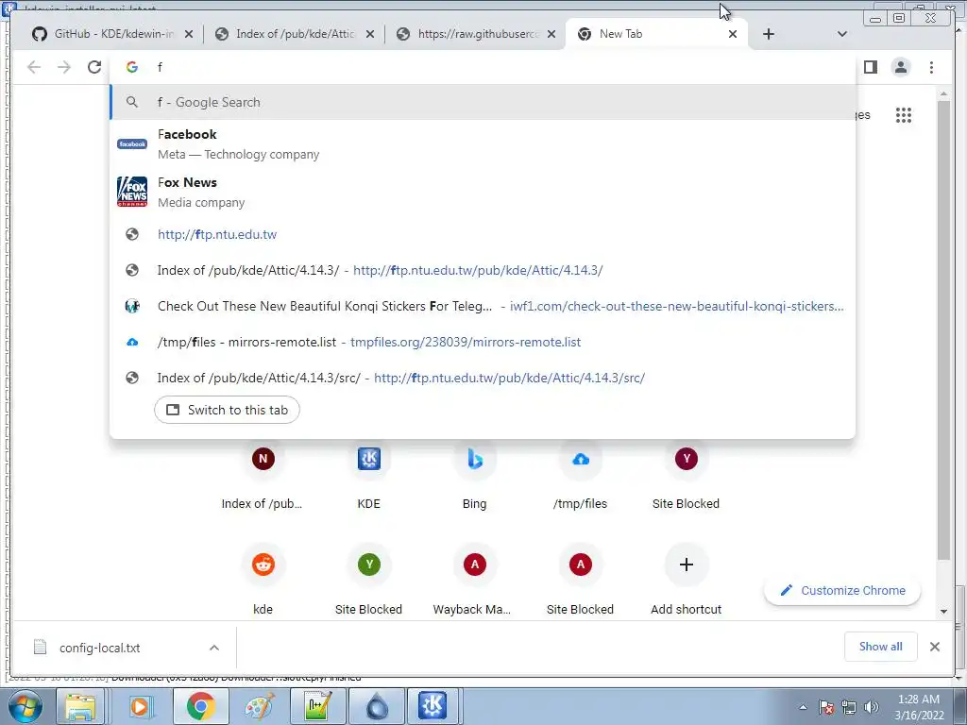This screenshot has width=967, height=725.
Task: Open the KDE shortcut tile
Action: coord(369,476)
